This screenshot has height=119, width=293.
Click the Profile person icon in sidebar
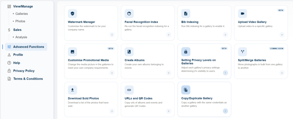pos(9,55)
